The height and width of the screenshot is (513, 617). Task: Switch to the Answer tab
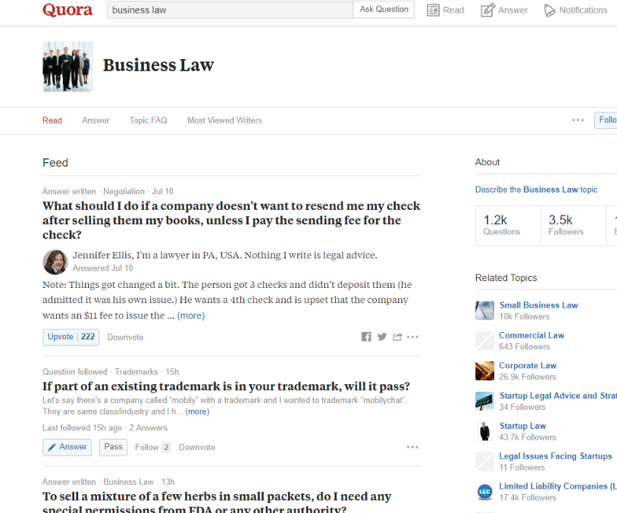point(96,120)
